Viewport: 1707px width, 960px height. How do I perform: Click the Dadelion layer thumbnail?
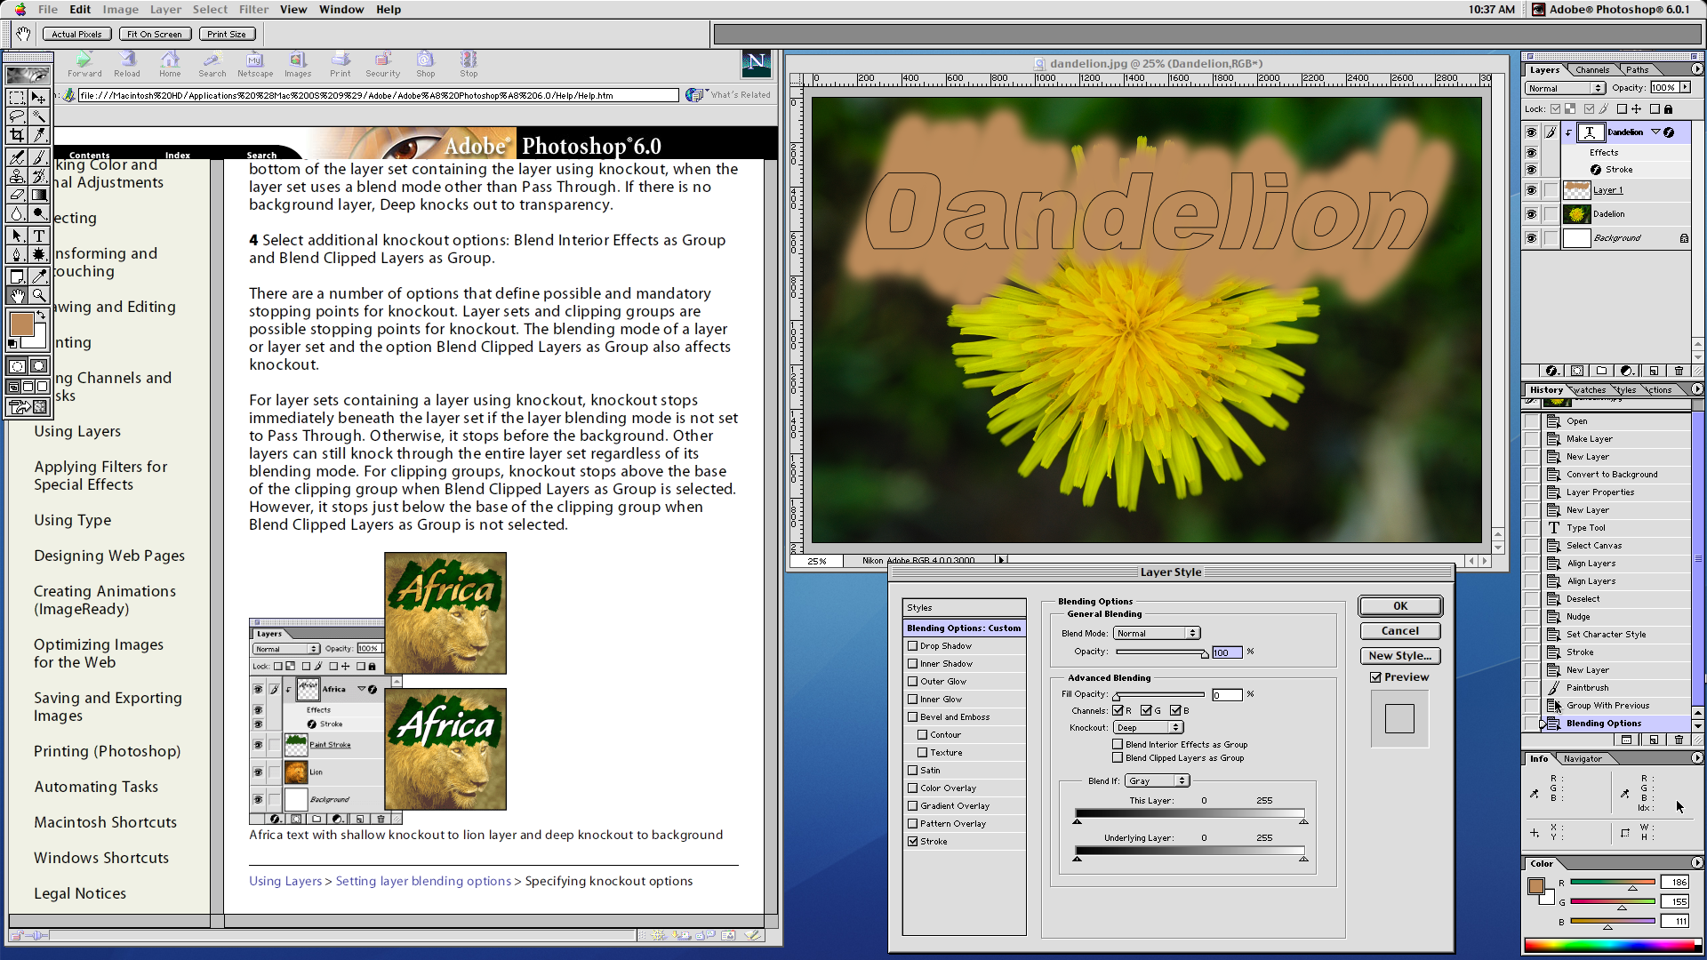click(x=1577, y=214)
